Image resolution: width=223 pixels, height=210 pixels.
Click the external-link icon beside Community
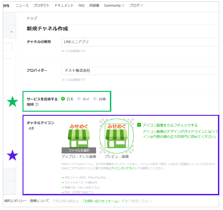click(x=123, y=6)
